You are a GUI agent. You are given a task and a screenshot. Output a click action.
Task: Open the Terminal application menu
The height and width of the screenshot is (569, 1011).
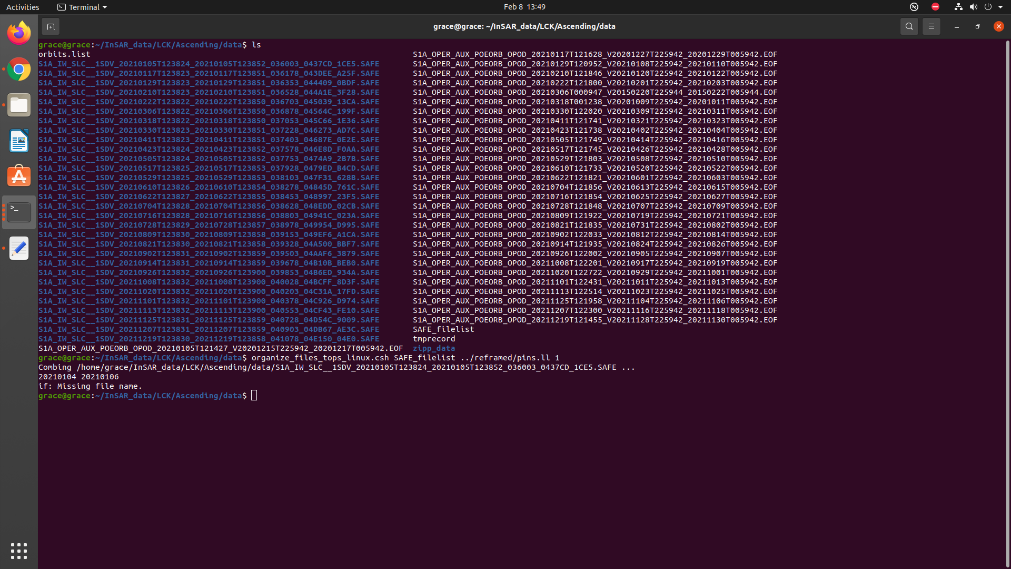pyautogui.click(x=82, y=7)
